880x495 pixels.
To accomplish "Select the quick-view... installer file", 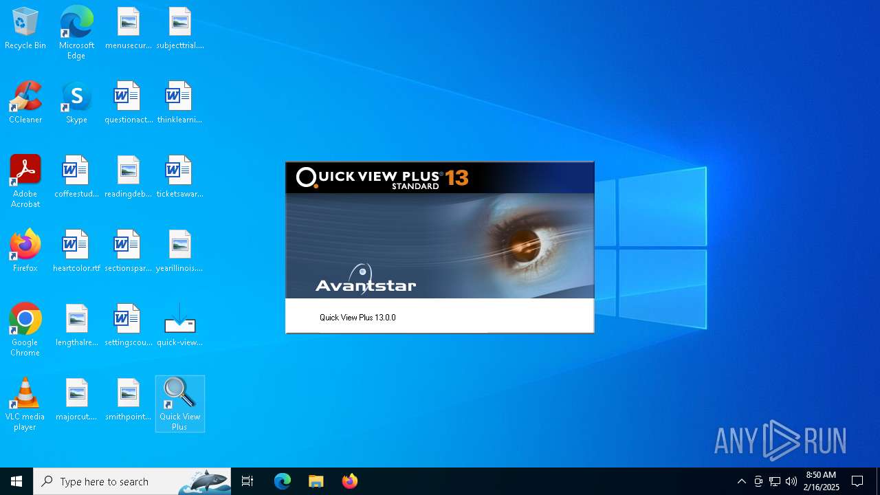I will click(179, 326).
